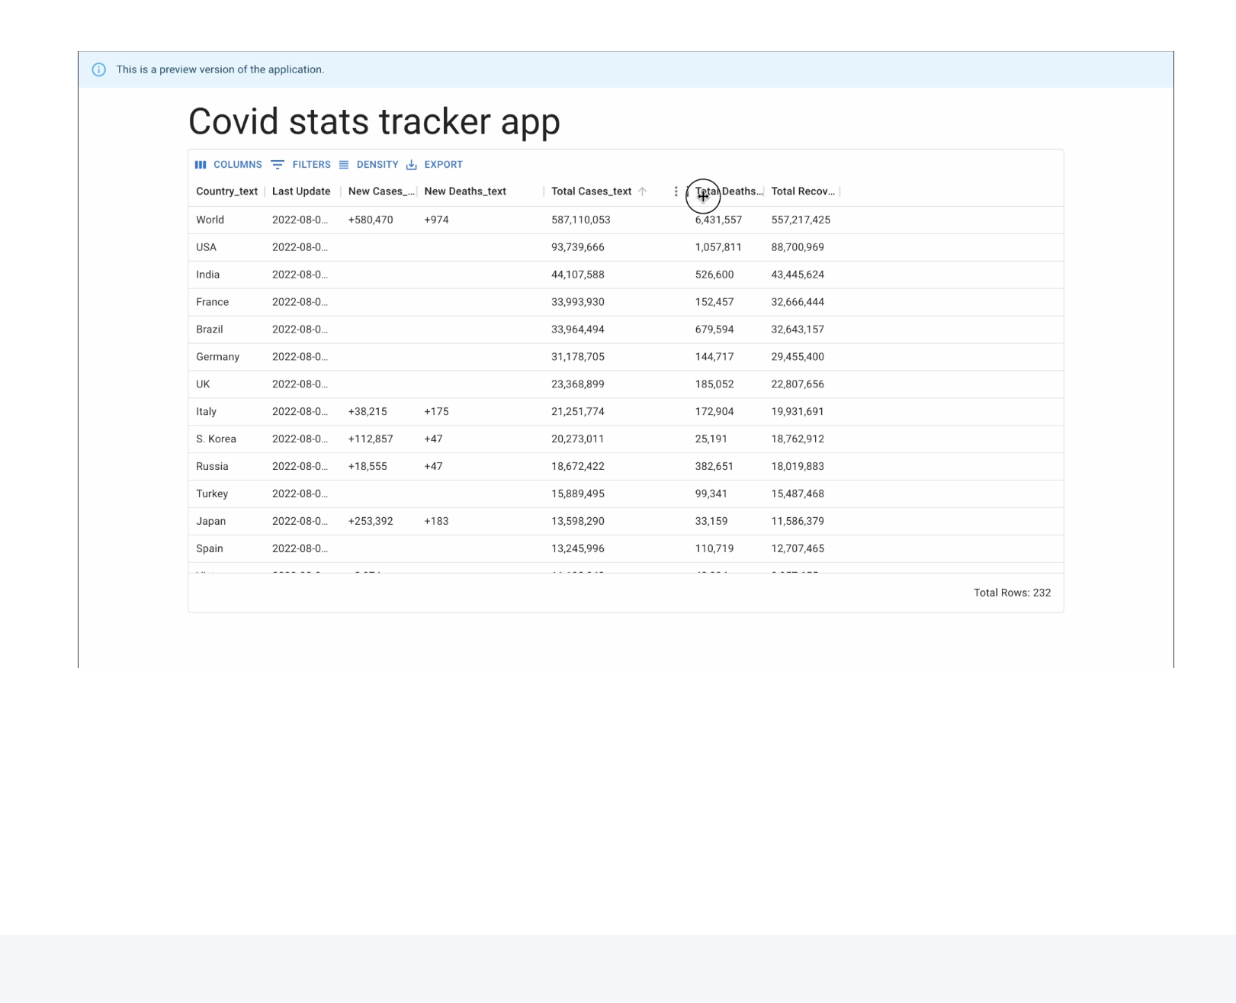Click Italy new cases +38,215

coord(368,412)
